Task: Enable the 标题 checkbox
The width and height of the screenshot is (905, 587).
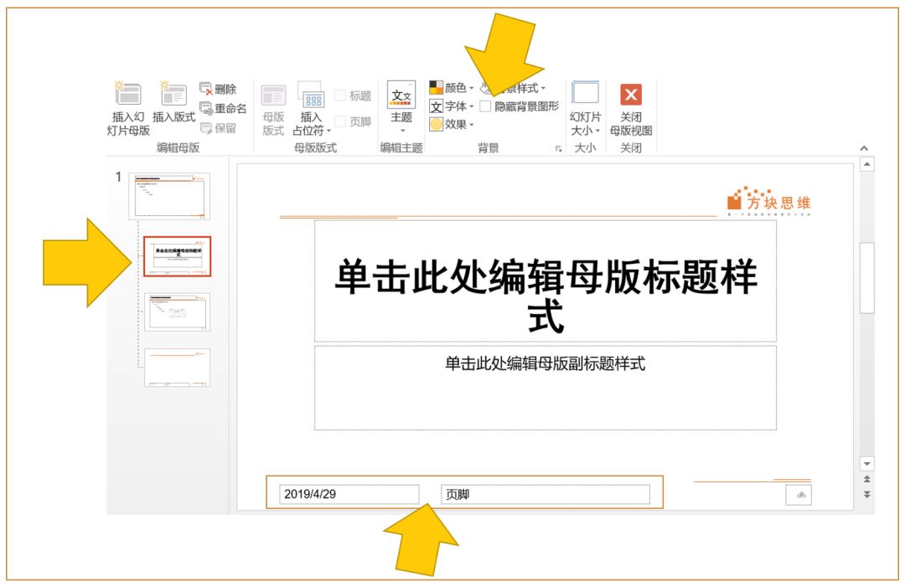Action: click(339, 95)
